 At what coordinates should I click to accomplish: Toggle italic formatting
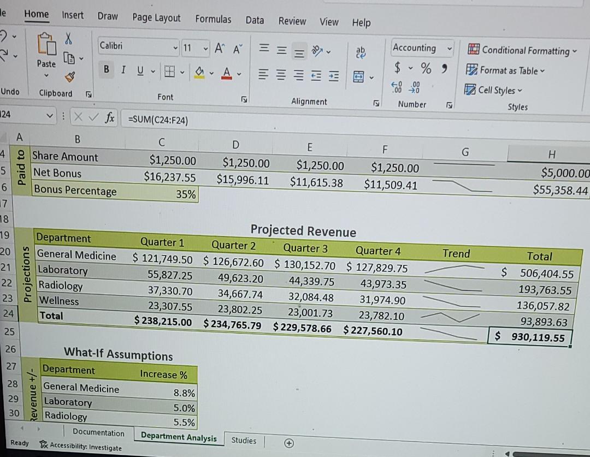tap(123, 70)
